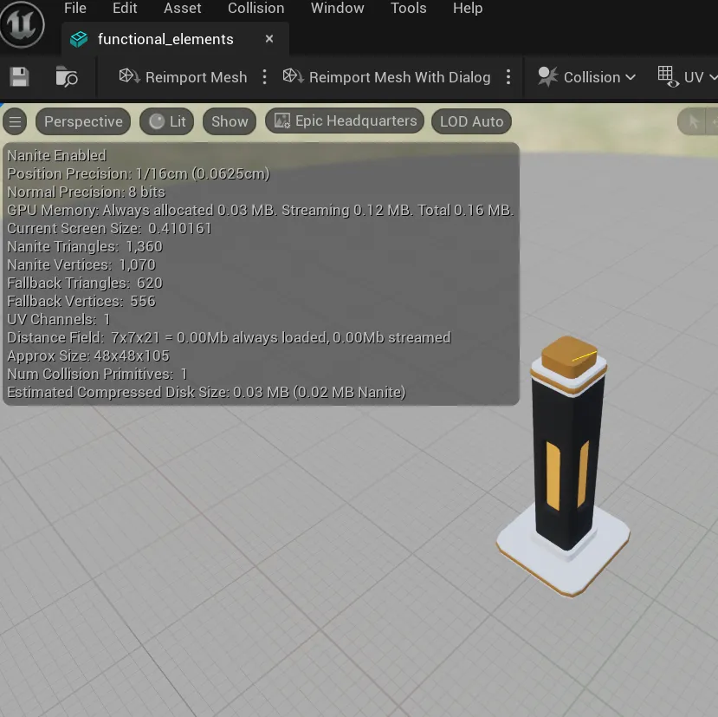
Task: Click the UV Channels: 1 line
Action: 59,320
